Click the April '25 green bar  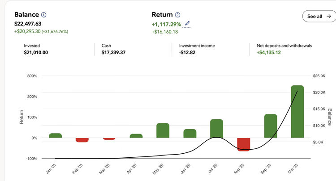[x=136, y=136]
